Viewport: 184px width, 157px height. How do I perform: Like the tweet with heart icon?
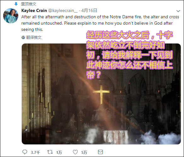coord(75,152)
